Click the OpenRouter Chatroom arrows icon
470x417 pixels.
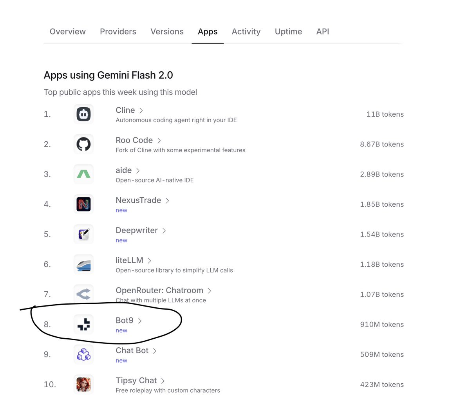(83, 294)
